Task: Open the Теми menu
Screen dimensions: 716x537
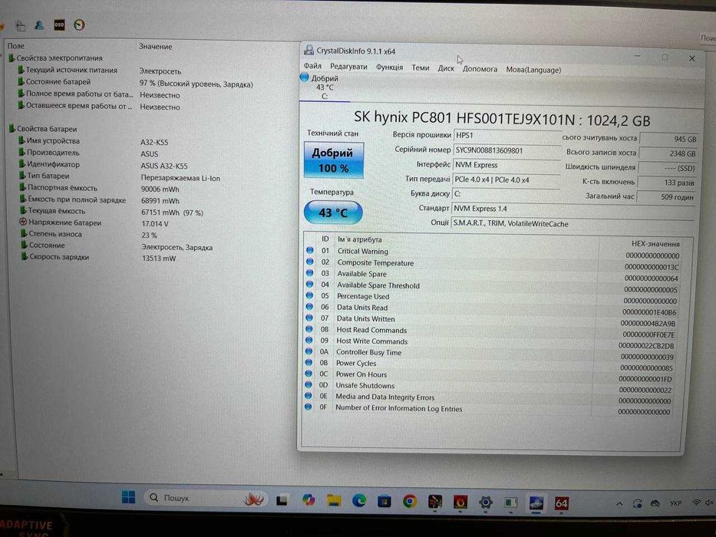Action: tap(421, 68)
